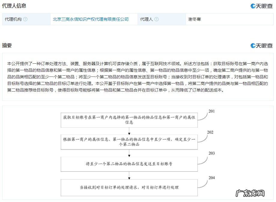Open link 北京三高永信知识产权代理有限责任公司
This screenshot has height=202, width=276.
click(90, 19)
